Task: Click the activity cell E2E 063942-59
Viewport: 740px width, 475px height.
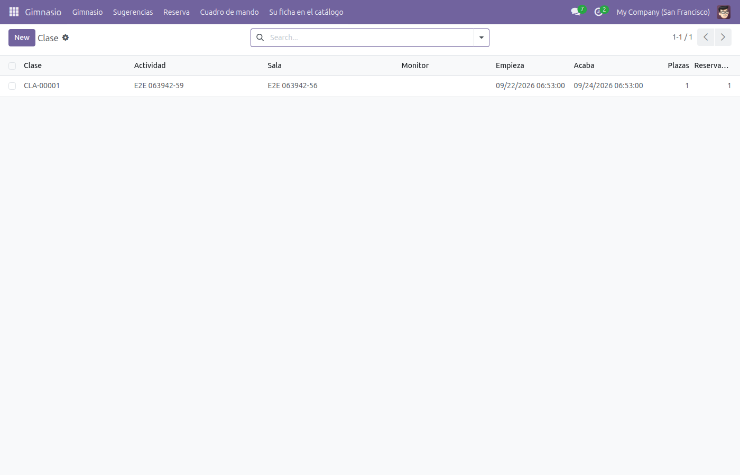Action: [x=159, y=85]
